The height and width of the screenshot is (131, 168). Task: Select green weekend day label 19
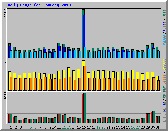98,127
